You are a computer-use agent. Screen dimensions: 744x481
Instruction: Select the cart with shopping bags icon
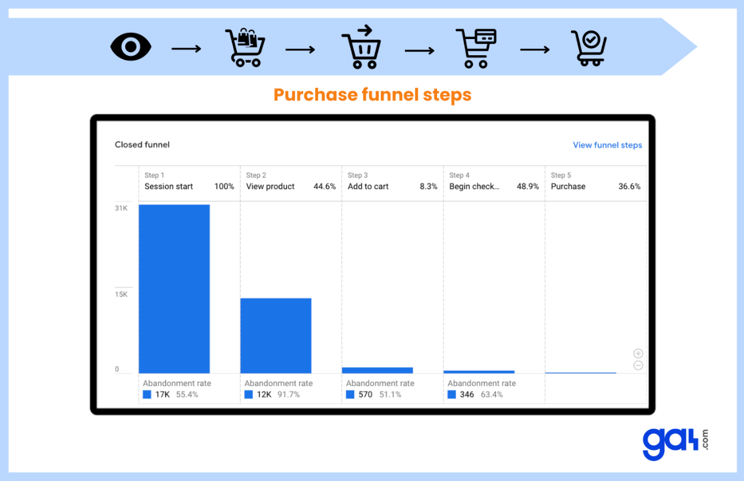(245, 46)
